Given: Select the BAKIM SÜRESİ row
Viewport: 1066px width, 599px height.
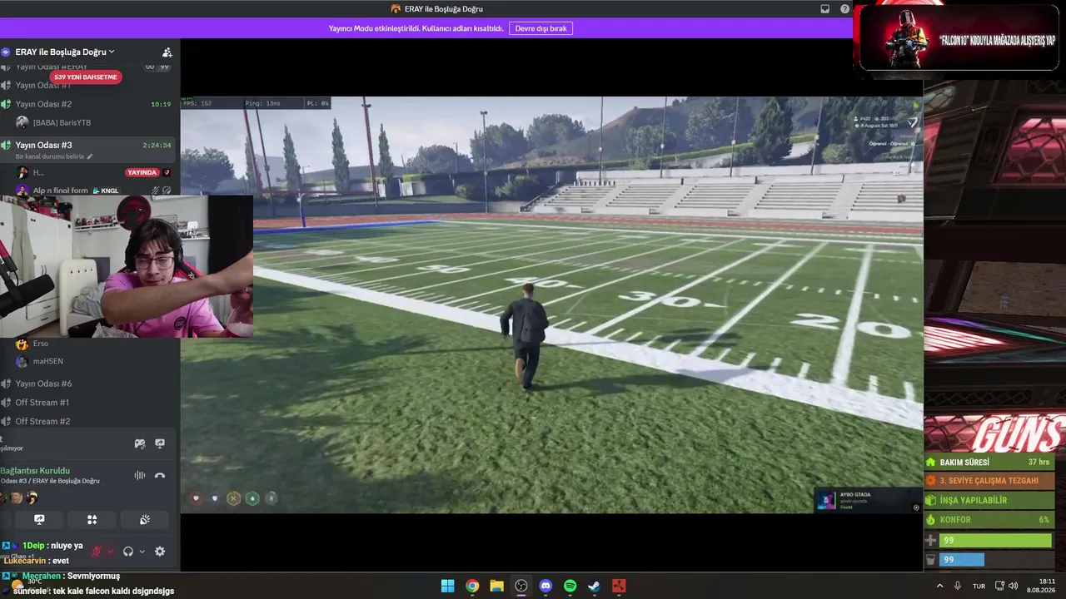Looking at the screenshot, I should tap(989, 462).
